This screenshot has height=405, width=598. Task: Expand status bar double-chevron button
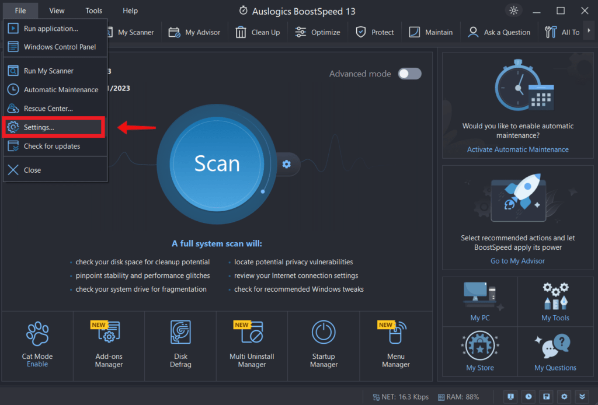tap(582, 396)
